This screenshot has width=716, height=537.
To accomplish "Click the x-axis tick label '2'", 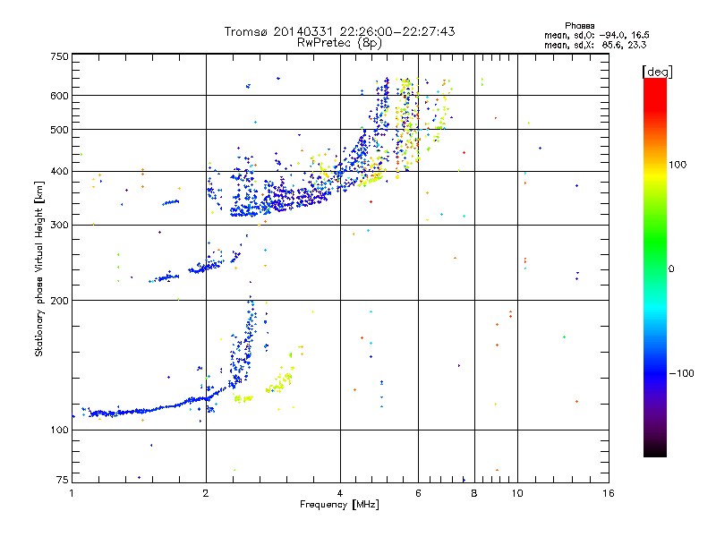I will 206,493.
